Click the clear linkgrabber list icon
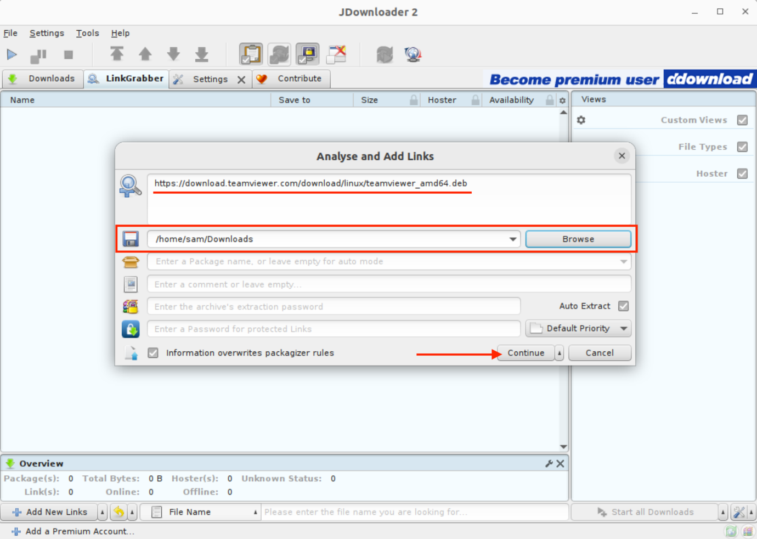 tap(336, 54)
